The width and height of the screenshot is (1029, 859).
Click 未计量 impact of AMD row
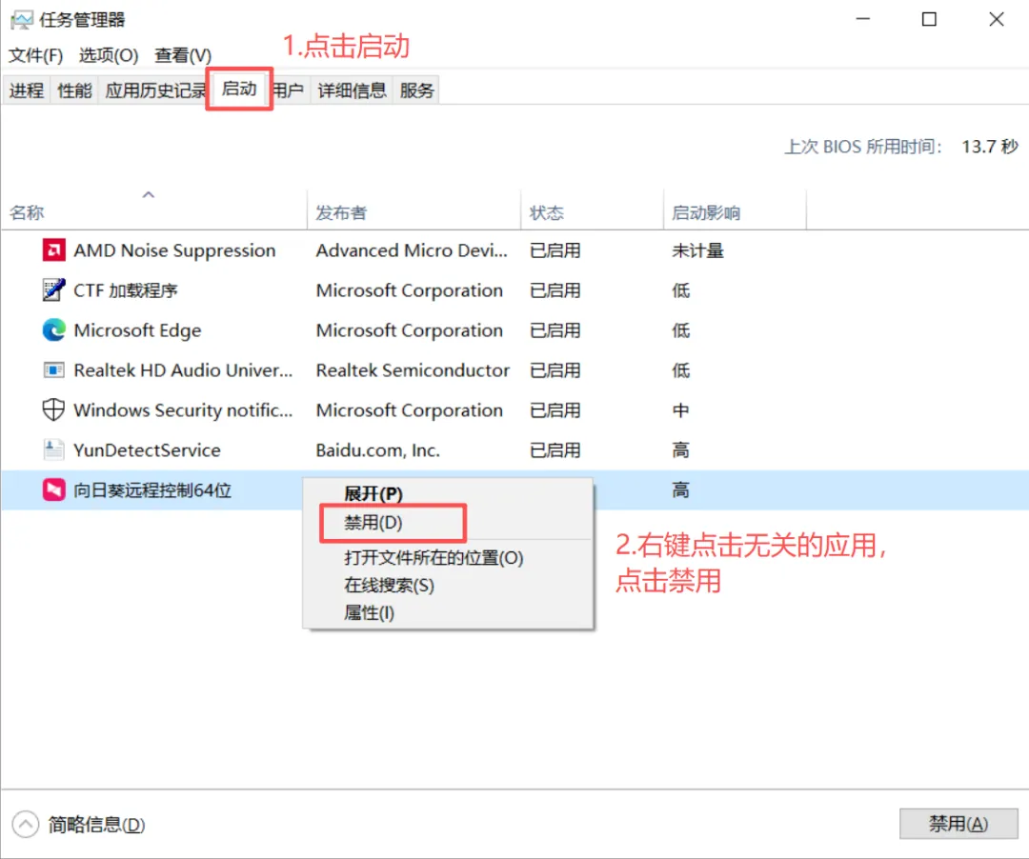(x=697, y=250)
